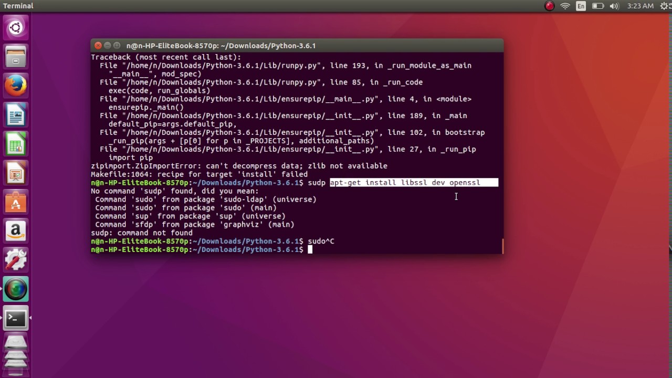Viewport: 672px width, 378px height.
Task: Click the '"__main__", mod_spec)' line
Action: 155,74
